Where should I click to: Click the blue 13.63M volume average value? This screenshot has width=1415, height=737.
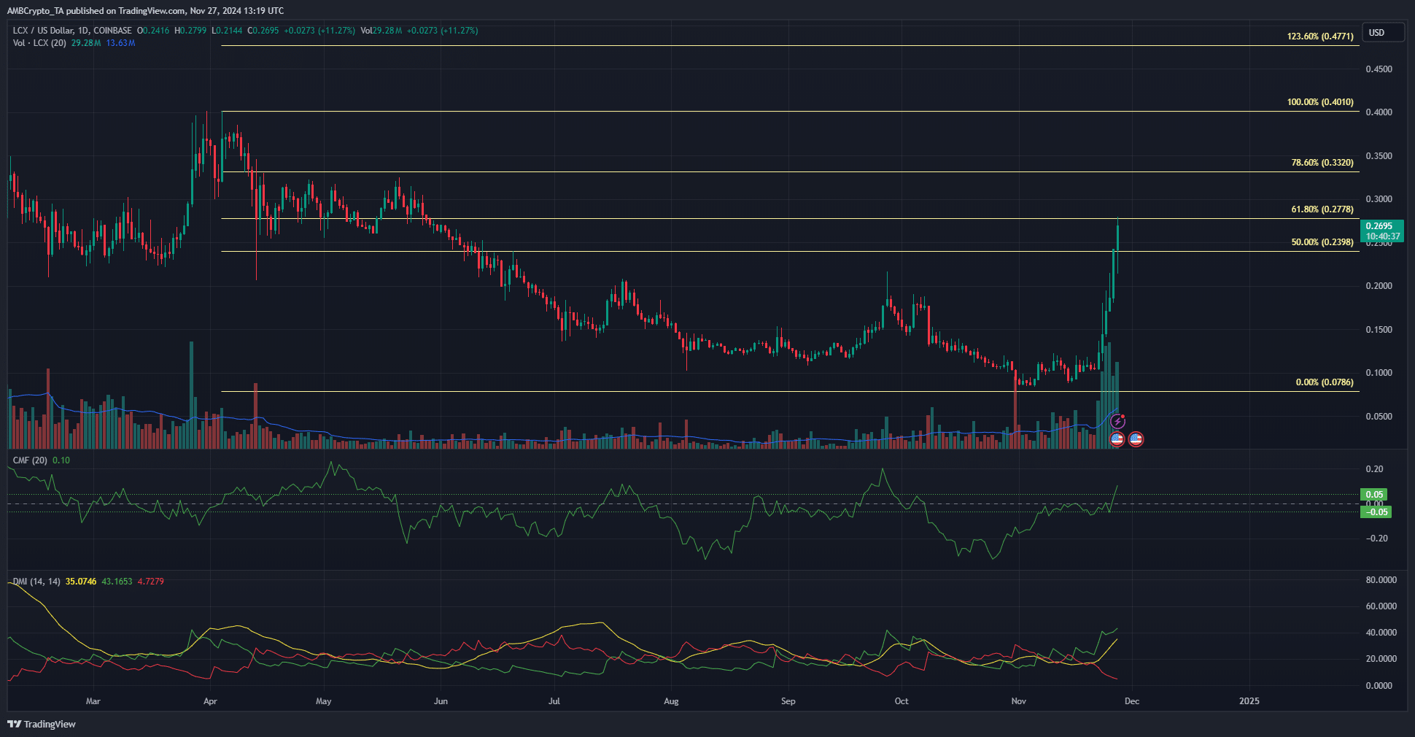[121, 43]
